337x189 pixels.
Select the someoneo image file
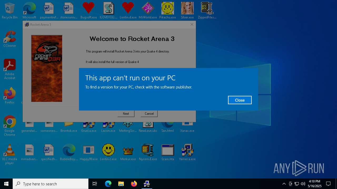click(49, 128)
